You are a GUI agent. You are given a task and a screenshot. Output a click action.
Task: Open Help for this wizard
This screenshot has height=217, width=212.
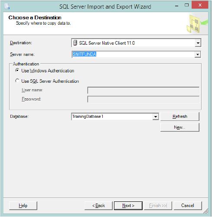pos(23,206)
